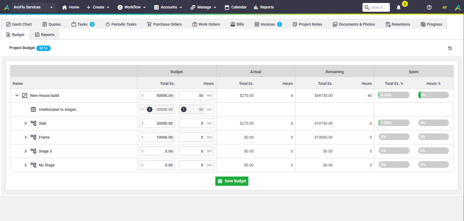Open the Retentions tab
The height and width of the screenshot is (221, 464).
398,24
